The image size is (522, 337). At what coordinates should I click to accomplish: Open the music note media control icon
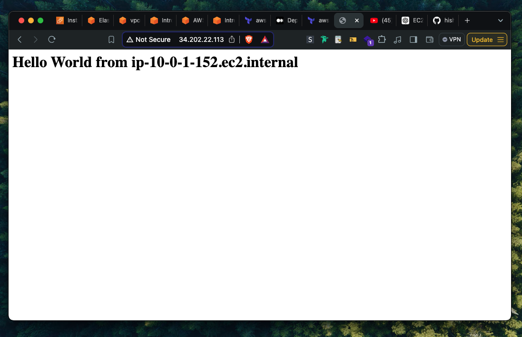[x=397, y=40]
